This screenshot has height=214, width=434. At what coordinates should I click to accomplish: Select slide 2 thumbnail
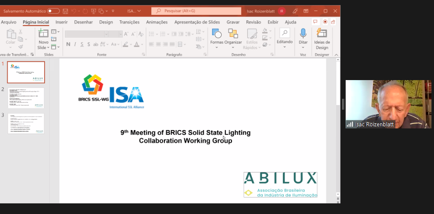(26, 98)
